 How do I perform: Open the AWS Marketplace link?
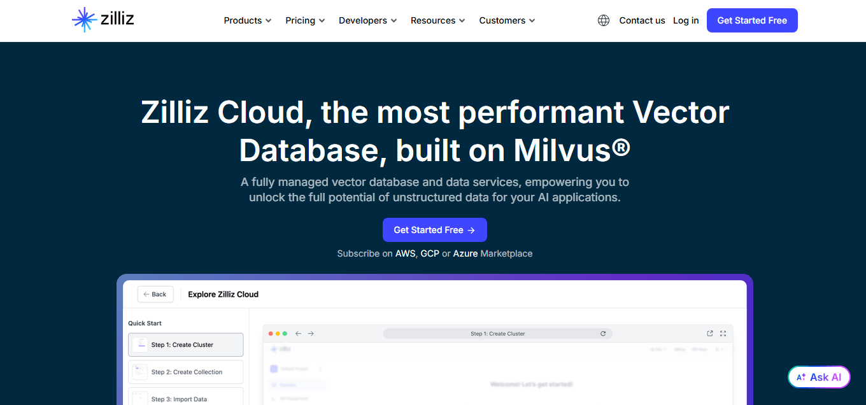[405, 253]
